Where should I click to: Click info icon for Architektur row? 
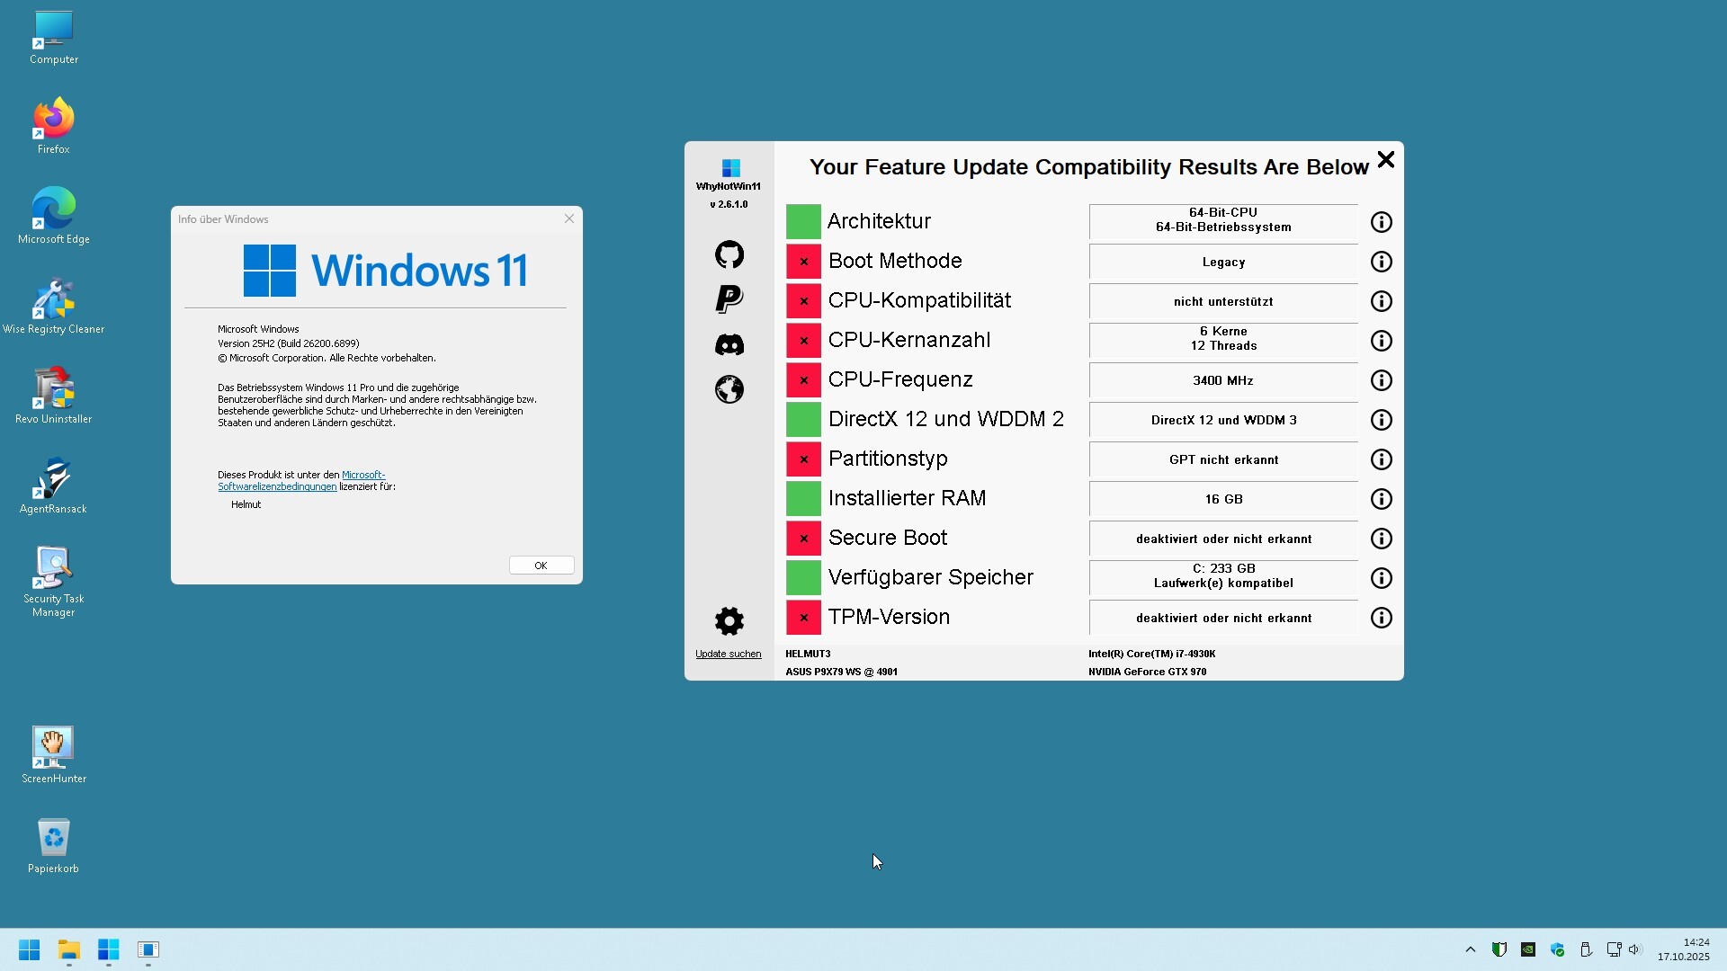1381,222
